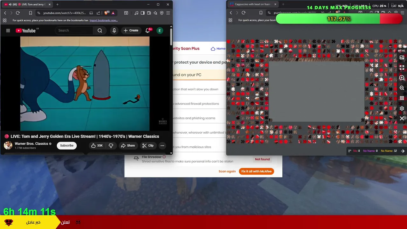The image size is (407, 229).
Task: Open apps grid icon in puzzle window bookmarks bar
Action: pyautogui.click(x=230, y=20)
